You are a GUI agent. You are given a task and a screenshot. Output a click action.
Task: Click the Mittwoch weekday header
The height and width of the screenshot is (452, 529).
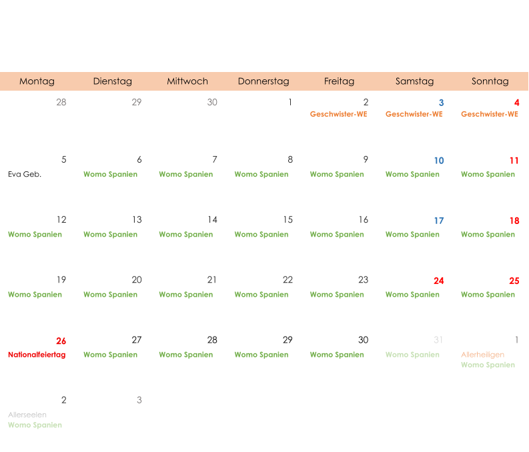pos(187,81)
